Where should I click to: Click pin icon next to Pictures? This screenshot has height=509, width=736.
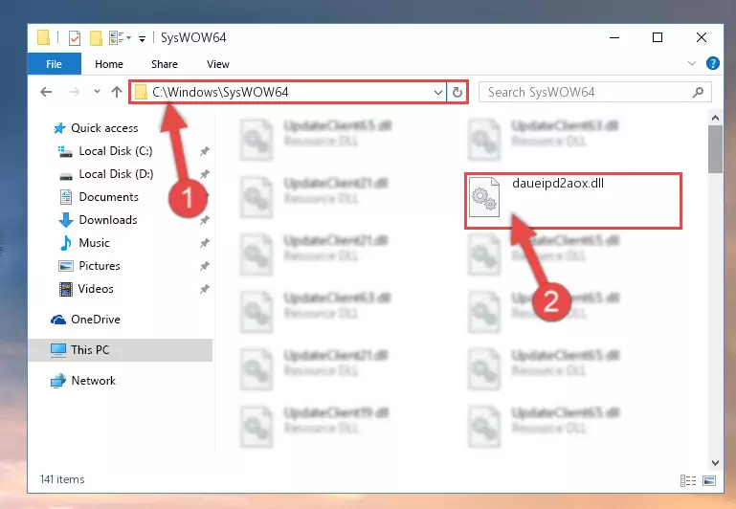(x=204, y=266)
